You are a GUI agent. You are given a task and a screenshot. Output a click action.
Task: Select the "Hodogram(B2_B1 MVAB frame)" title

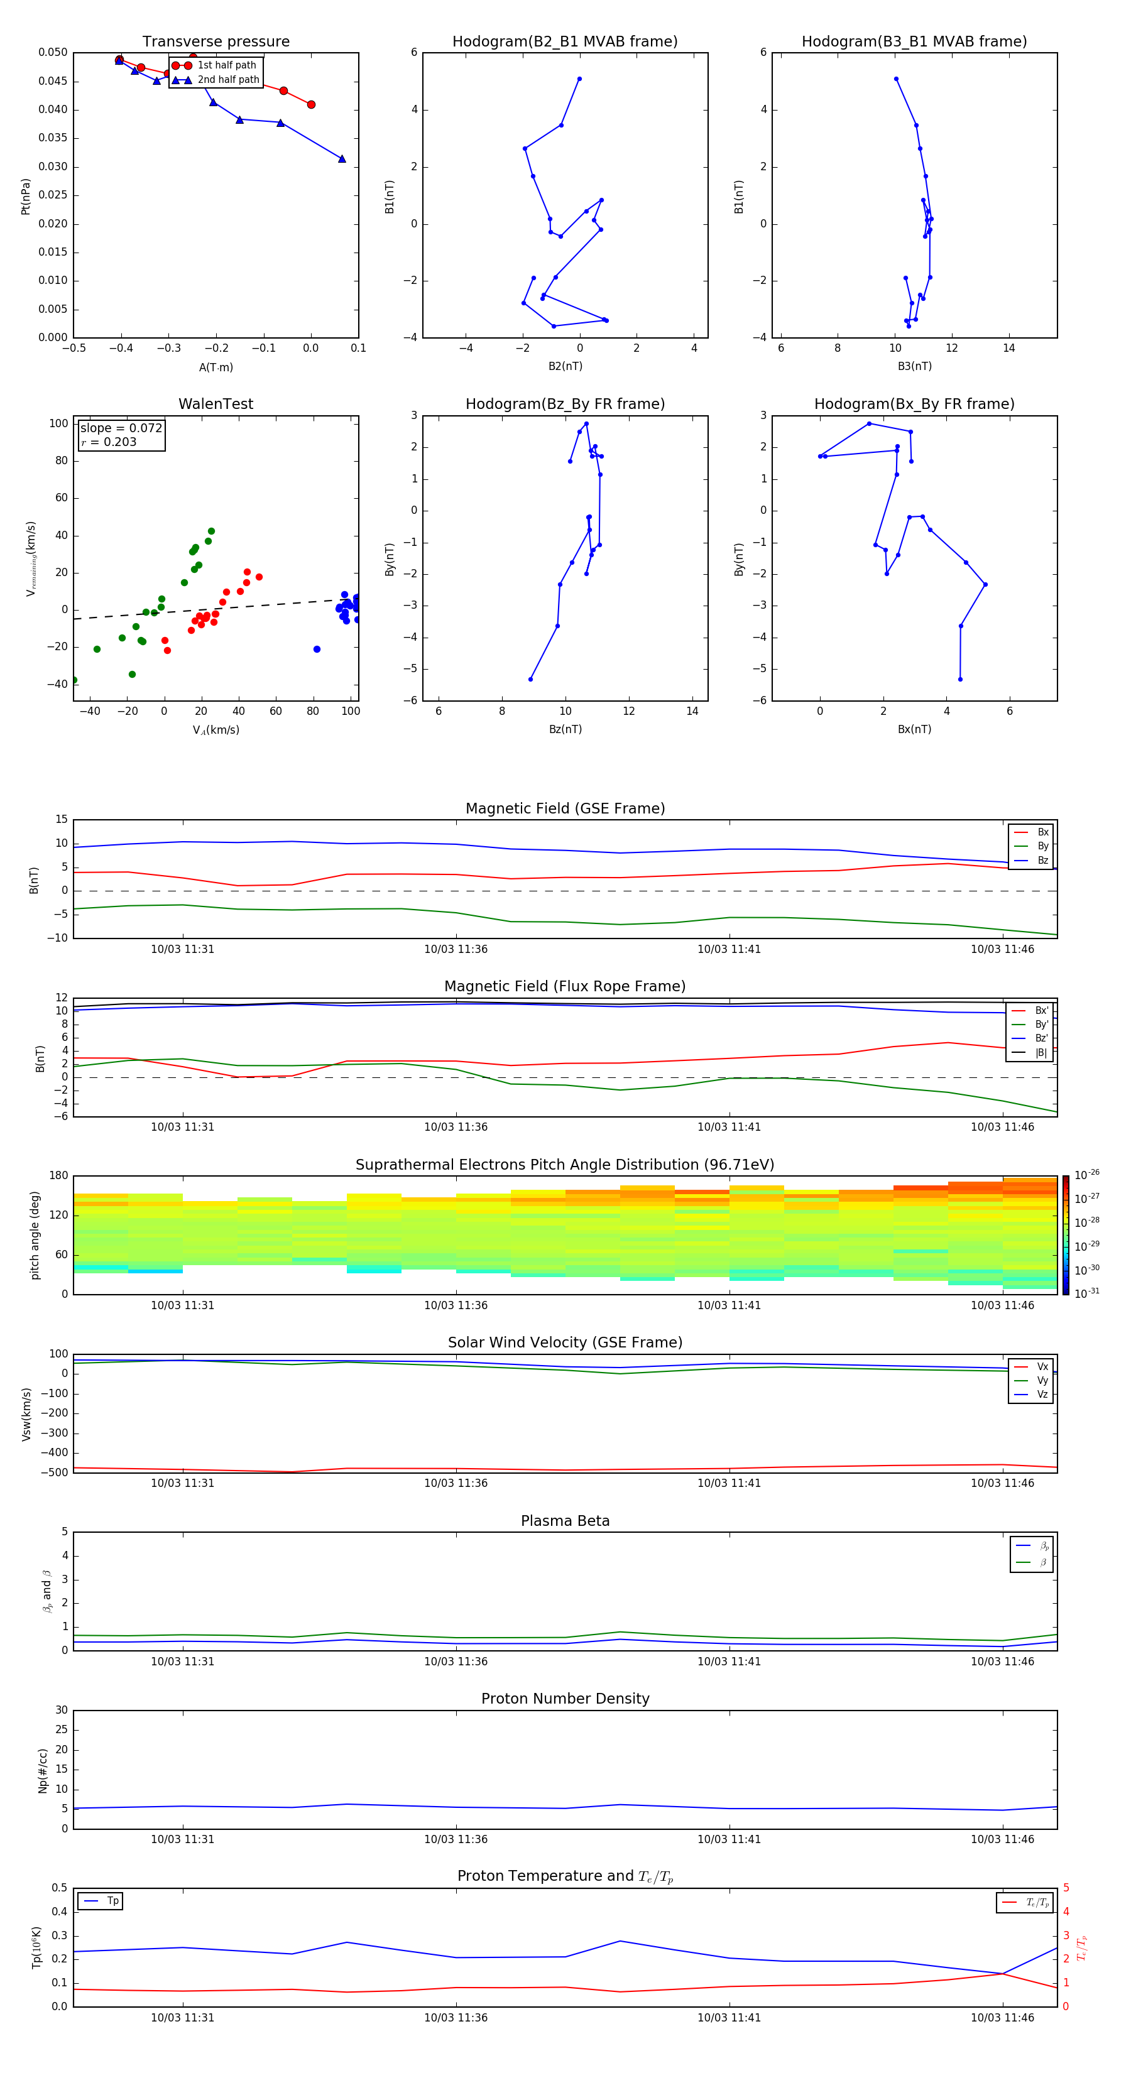[565, 42]
